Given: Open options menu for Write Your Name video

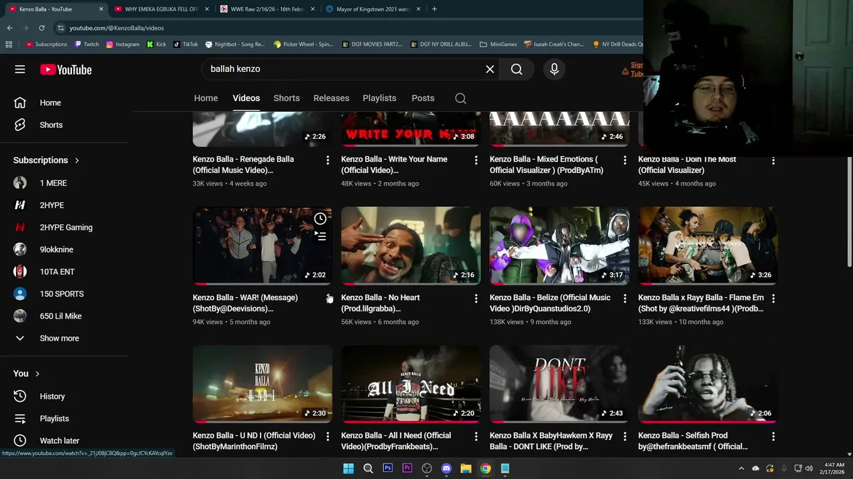Looking at the screenshot, I should click(476, 160).
